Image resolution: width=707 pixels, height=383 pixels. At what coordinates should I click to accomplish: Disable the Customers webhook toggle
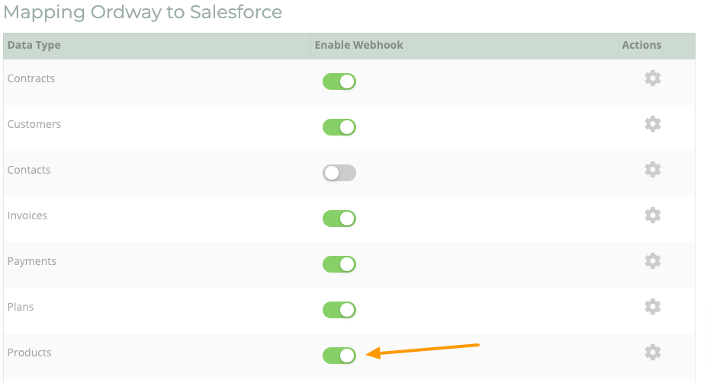point(339,127)
